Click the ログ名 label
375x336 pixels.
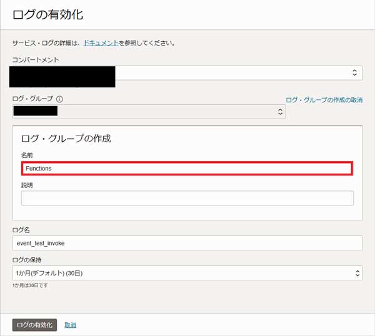[21, 230]
